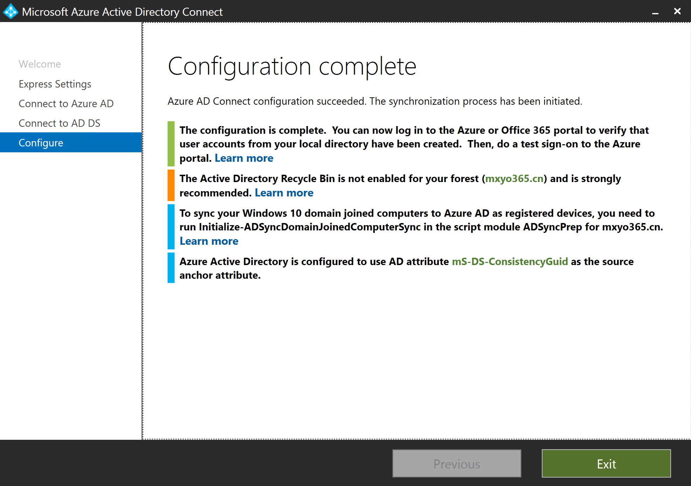Click the Configuration complete heading
The height and width of the screenshot is (486, 691).
tap(292, 66)
